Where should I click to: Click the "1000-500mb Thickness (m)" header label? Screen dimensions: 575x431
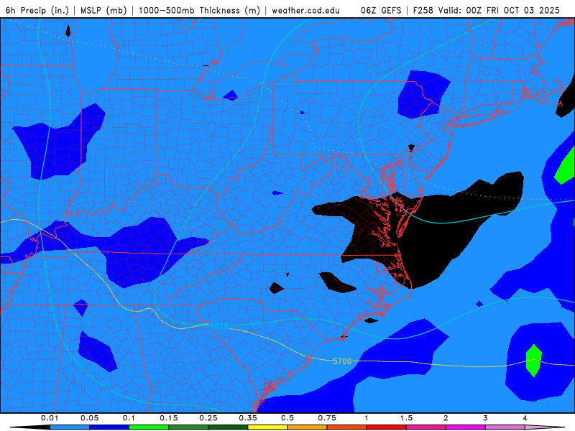[x=199, y=10]
